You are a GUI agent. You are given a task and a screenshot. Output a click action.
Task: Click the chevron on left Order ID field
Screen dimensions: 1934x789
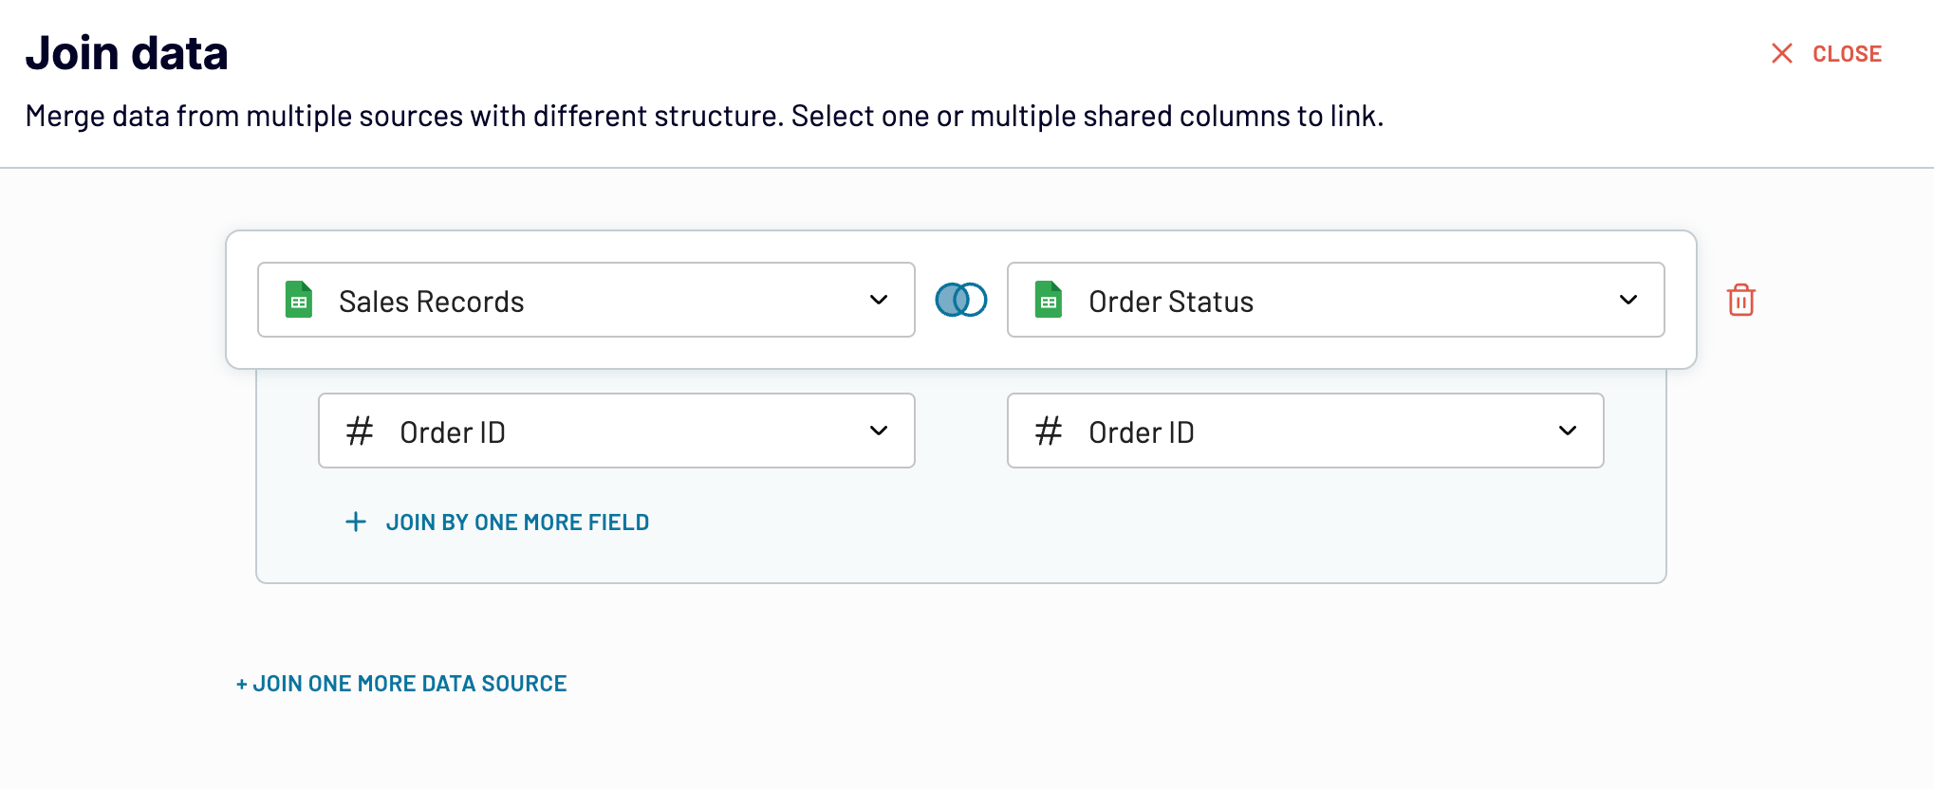tap(879, 431)
